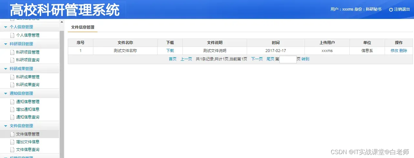
Task: Click 修改 to edit the file row
Action: (x=394, y=51)
